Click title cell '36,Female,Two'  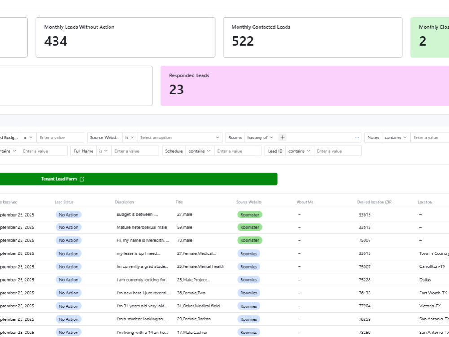(x=191, y=293)
